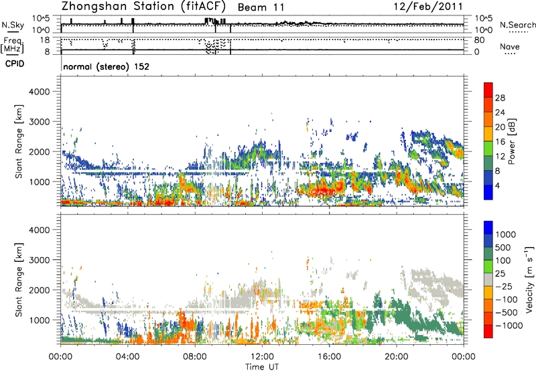This screenshot has width=536, height=371.
Task: Click the '-500' tick on Velocity color bar
Action: (507, 313)
